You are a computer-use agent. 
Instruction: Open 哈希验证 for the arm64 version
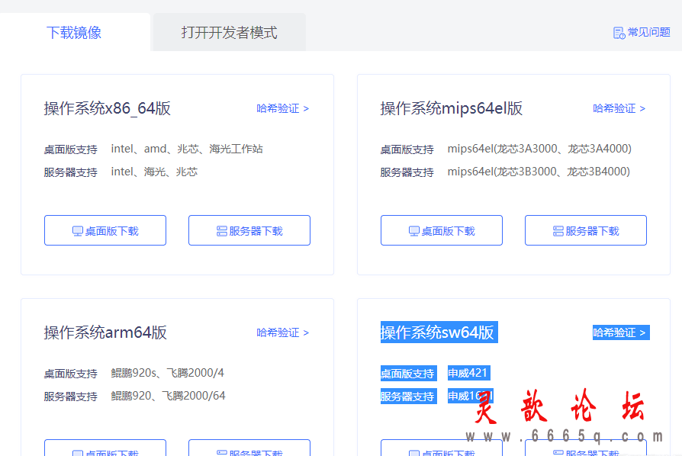pos(283,332)
